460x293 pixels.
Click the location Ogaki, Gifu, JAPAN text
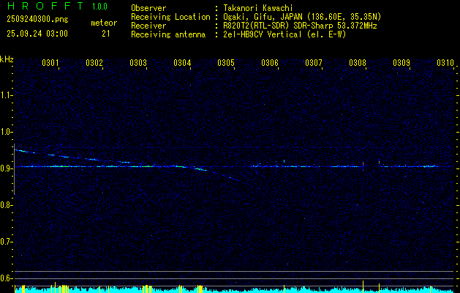click(302, 17)
